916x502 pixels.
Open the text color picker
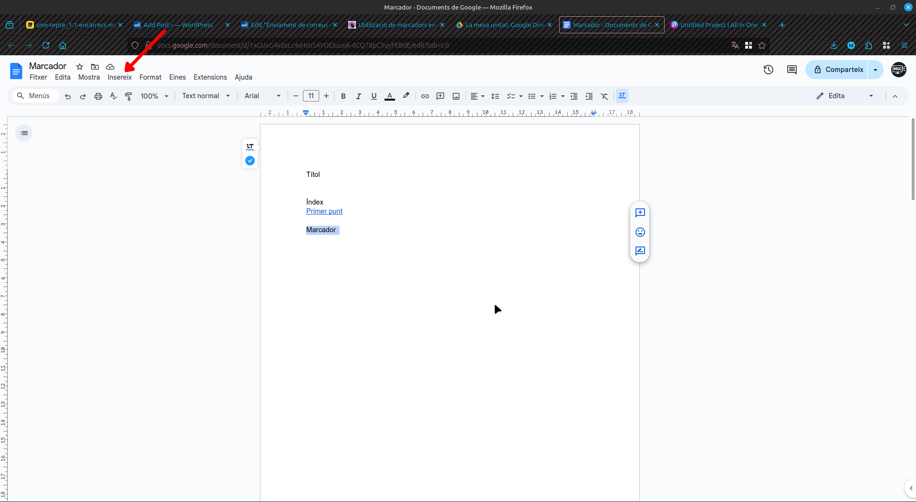pos(390,96)
